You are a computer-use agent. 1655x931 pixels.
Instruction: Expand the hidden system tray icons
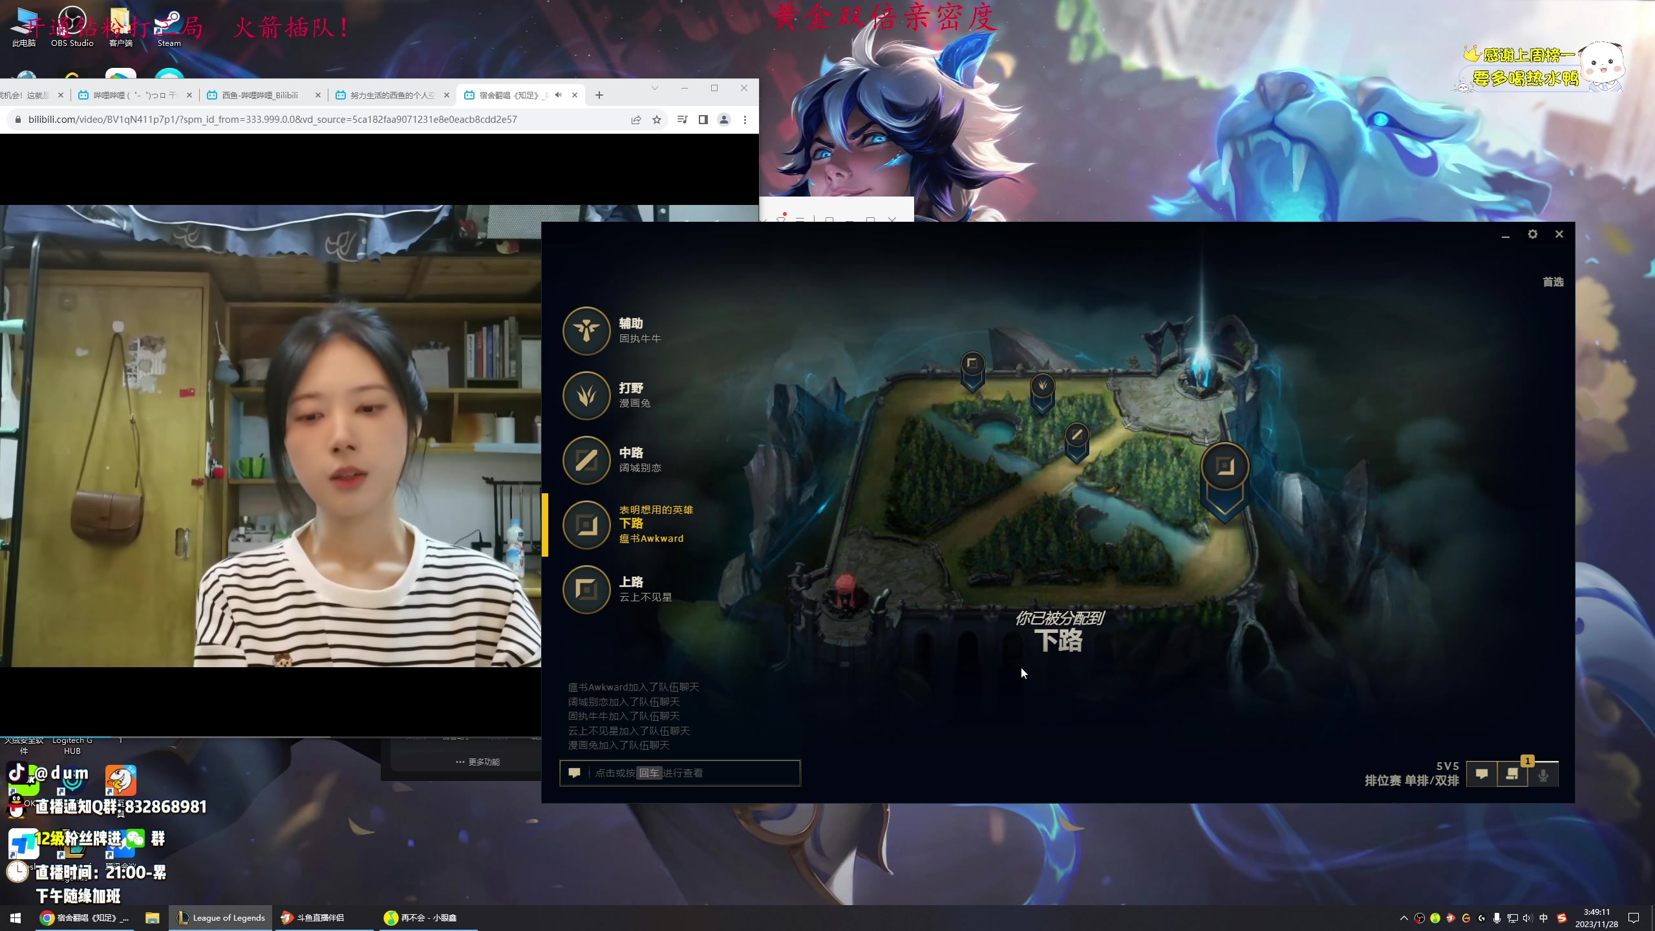point(1404,917)
